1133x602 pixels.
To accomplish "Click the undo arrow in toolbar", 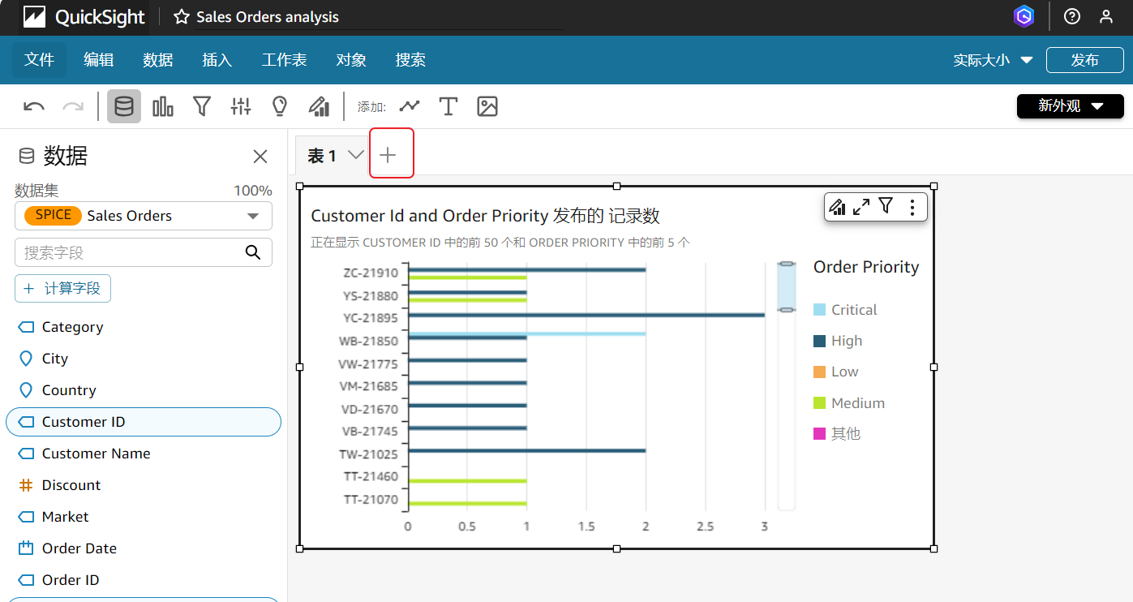I will 34,106.
